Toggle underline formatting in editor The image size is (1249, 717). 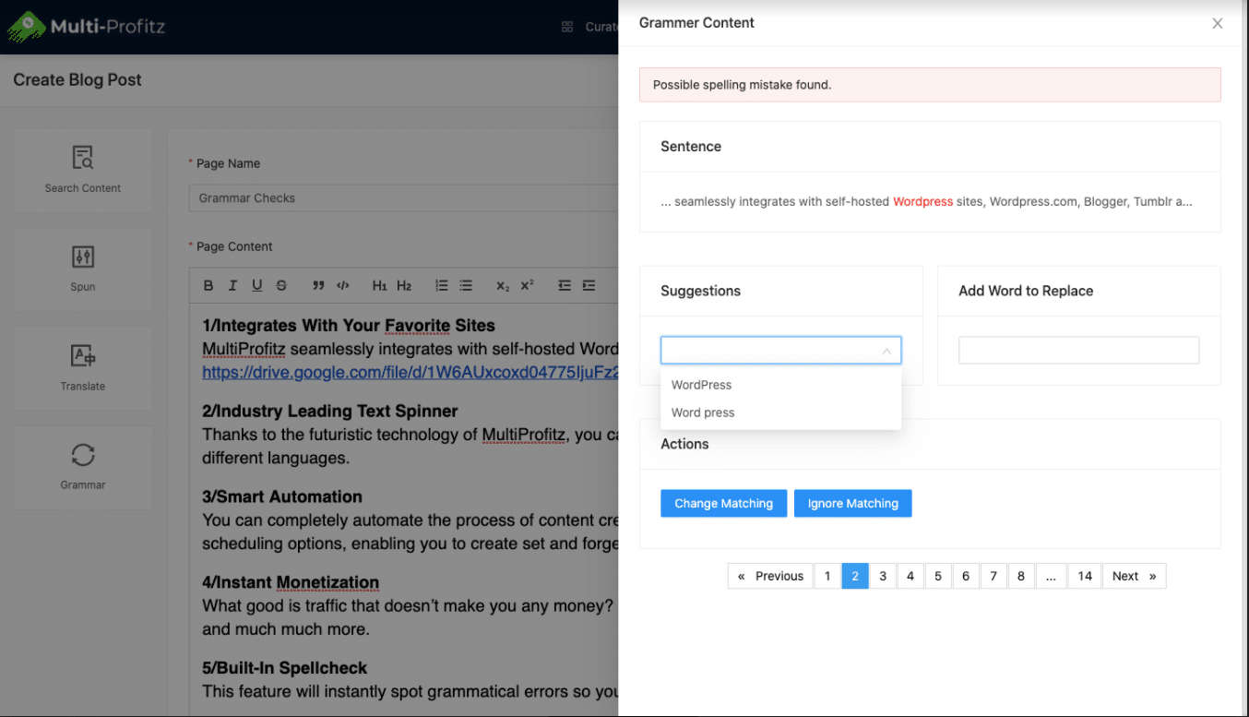(x=256, y=286)
